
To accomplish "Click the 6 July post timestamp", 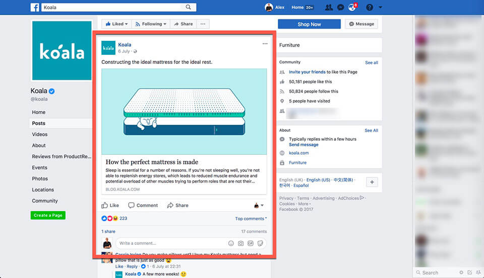I will coord(124,51).
